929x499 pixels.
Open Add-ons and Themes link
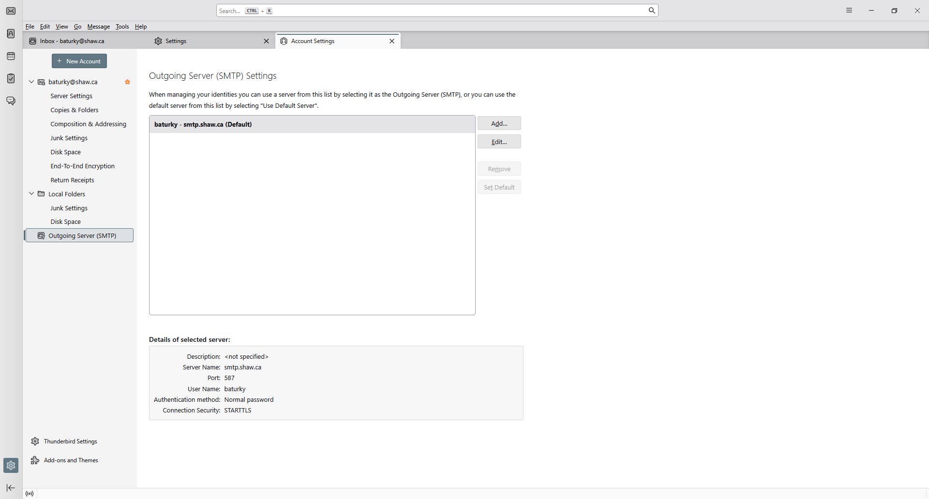pyautogui.click(x=65, y=460)
